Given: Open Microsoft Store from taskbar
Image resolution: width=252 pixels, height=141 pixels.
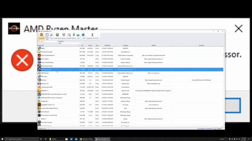Looking at the screenshot, I should coord(67,139).
